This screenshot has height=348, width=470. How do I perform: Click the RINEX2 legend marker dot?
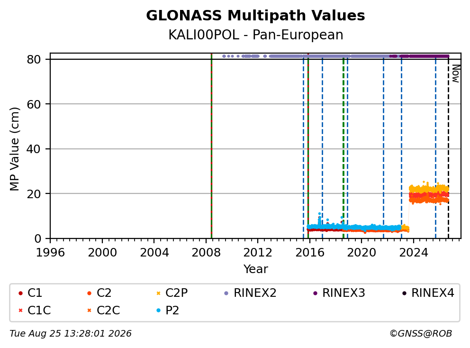(226, 293)
